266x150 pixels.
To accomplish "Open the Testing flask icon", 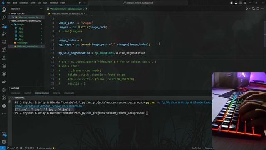I will pyautogui.click(x=4, y=58).
